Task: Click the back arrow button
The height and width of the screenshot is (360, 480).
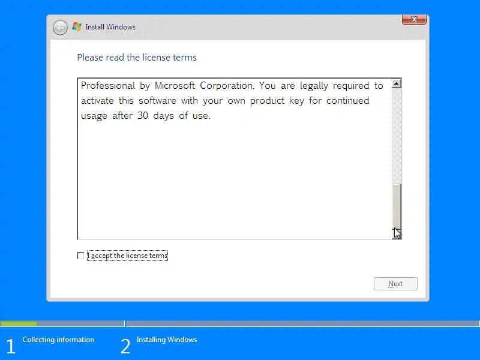Action: (60, 28)
